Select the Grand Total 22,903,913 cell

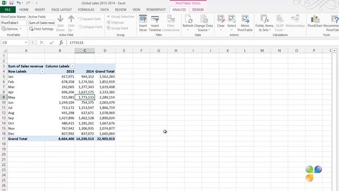[105, 139]
